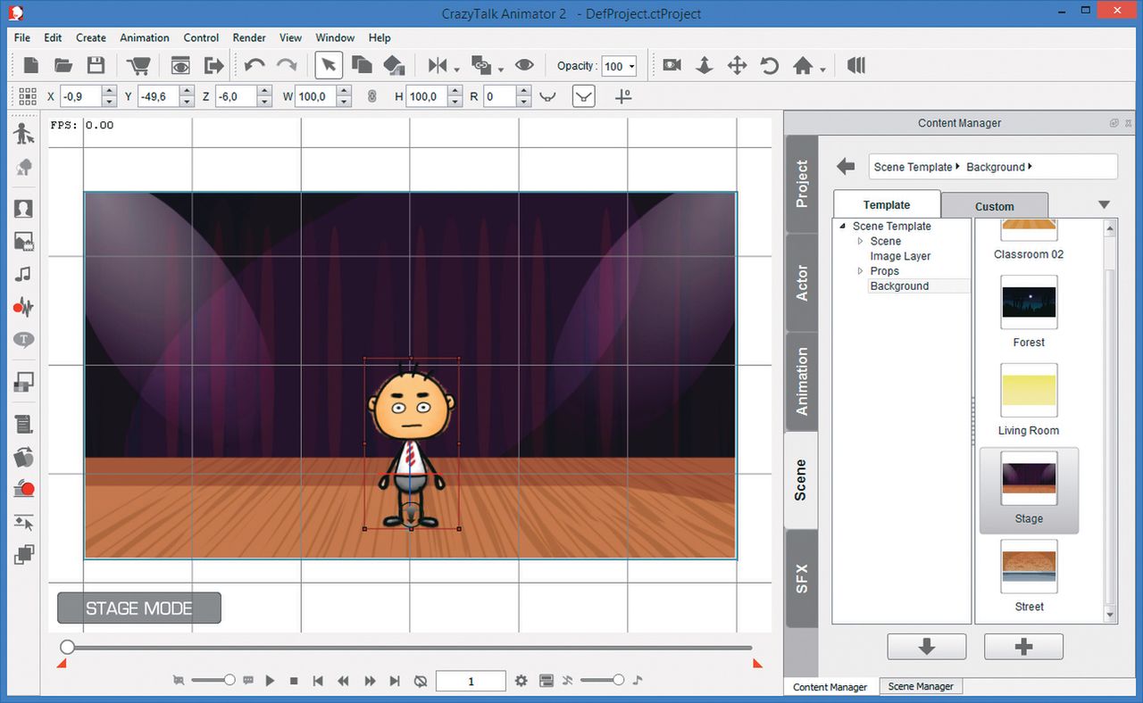Expand the Props tree node
This screenshot has width=1143, height=703.
click(861, 271)
